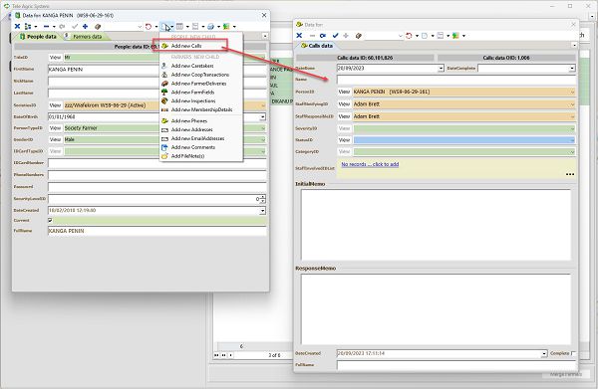Expand the CategoryID dropdown in the Calls form

click(x=572, y=152)
